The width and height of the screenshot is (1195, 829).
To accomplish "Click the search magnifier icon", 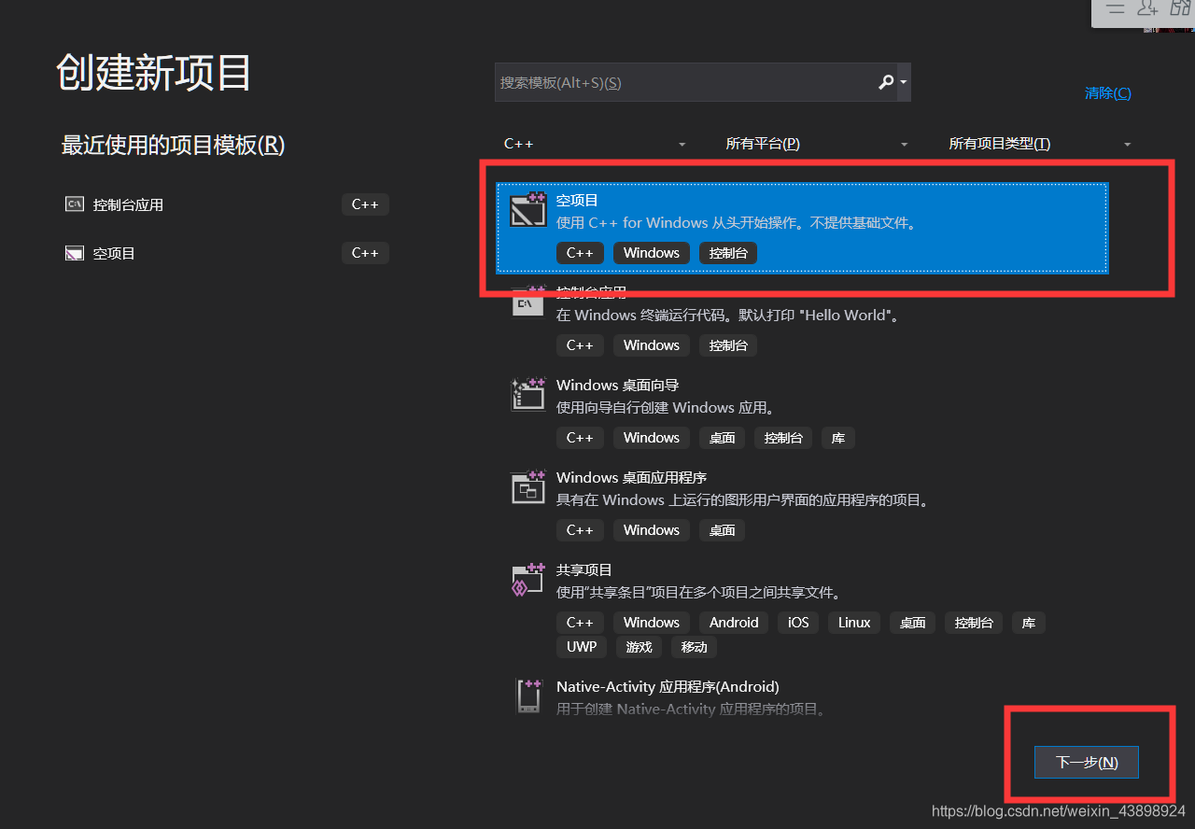I will pyautogui.click(x=885, y=82).
